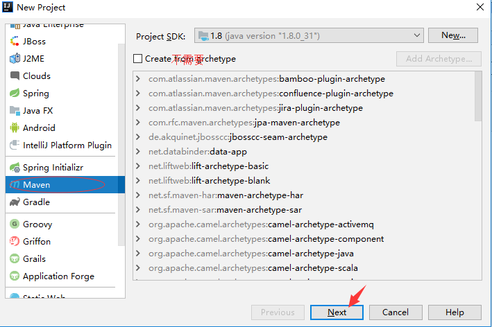The height and width of the screenshot is (327, 492).
Task: Click the Cancel button
Action: (x=396, y=312)
